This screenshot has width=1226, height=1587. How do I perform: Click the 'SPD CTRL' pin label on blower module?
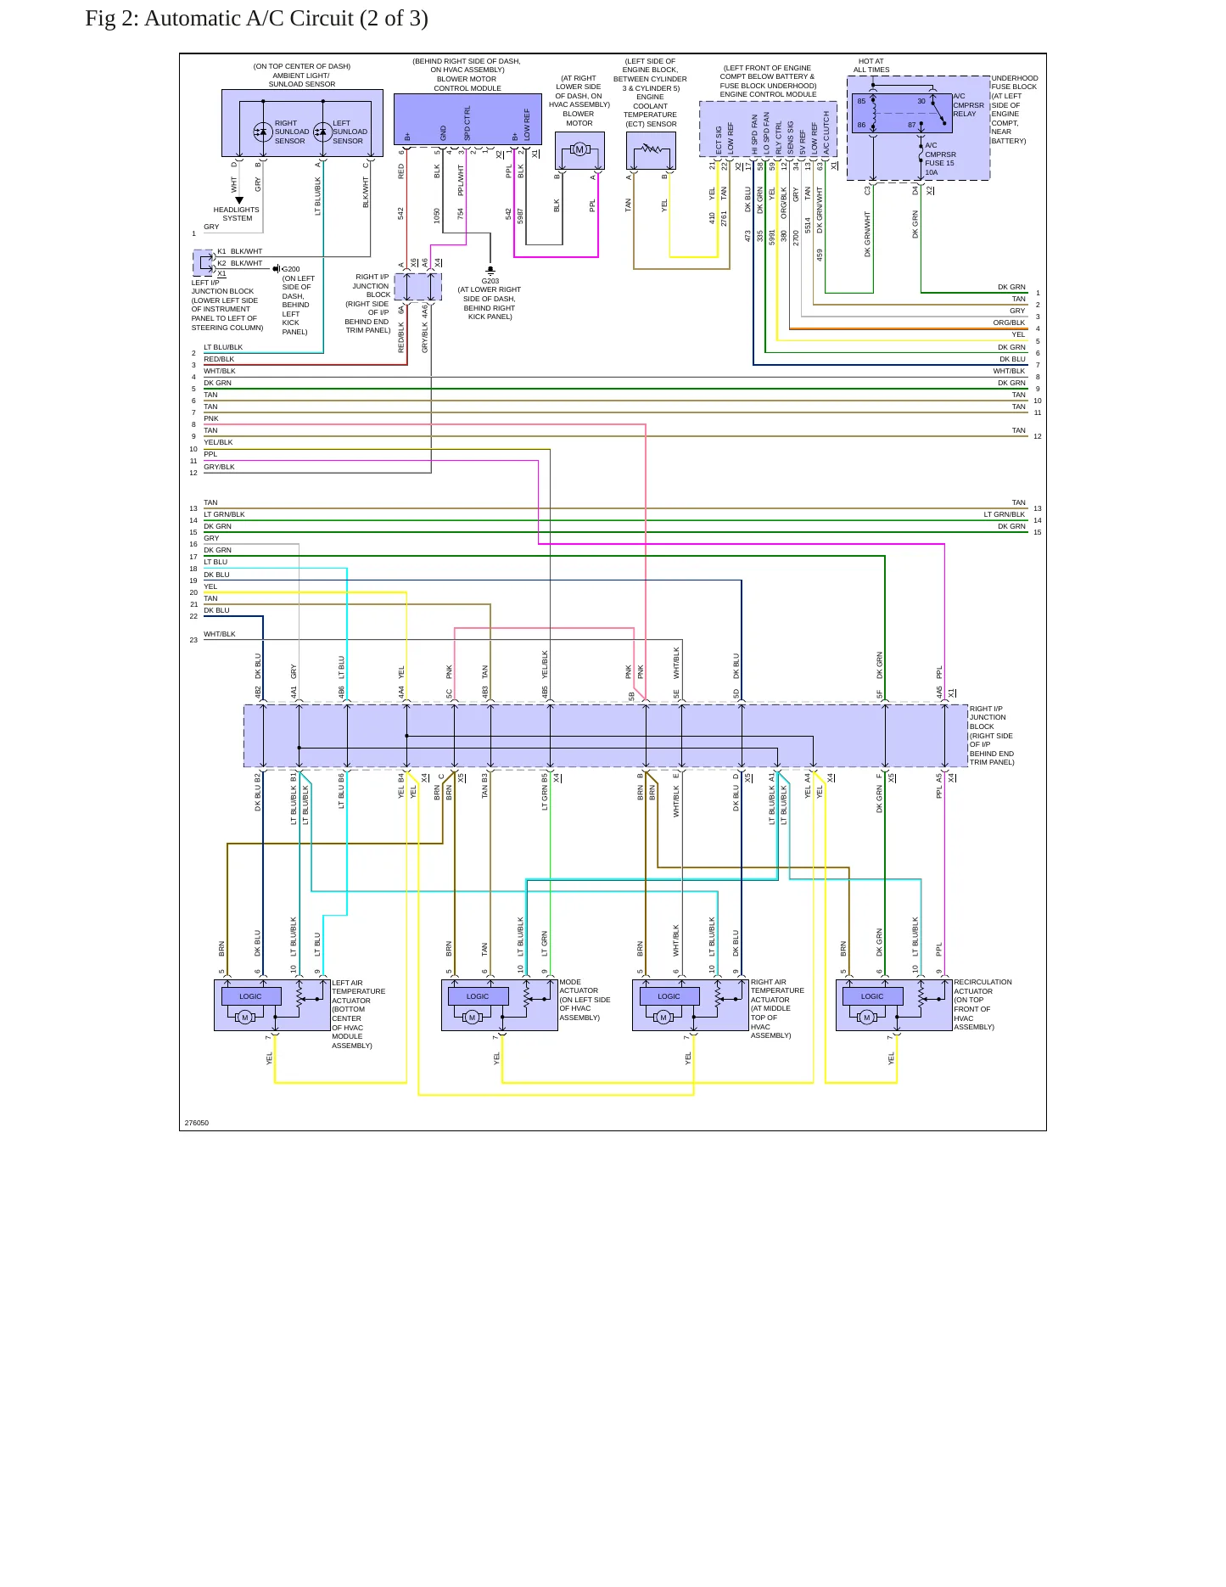(467, 124)
